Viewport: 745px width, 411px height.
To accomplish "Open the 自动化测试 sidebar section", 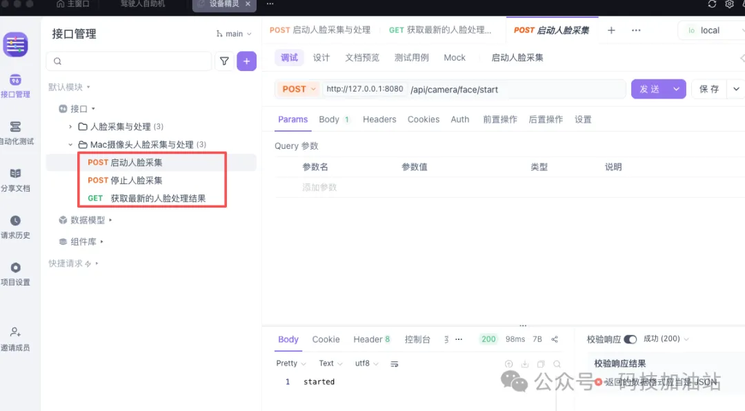I will [x=15, y=133].
